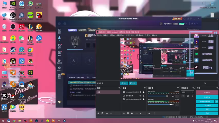Image resolution: width=219 pixels, height=123 pixels.
Task: Open Mic/Aux channel three-dot options
Action: pos(177,96)
